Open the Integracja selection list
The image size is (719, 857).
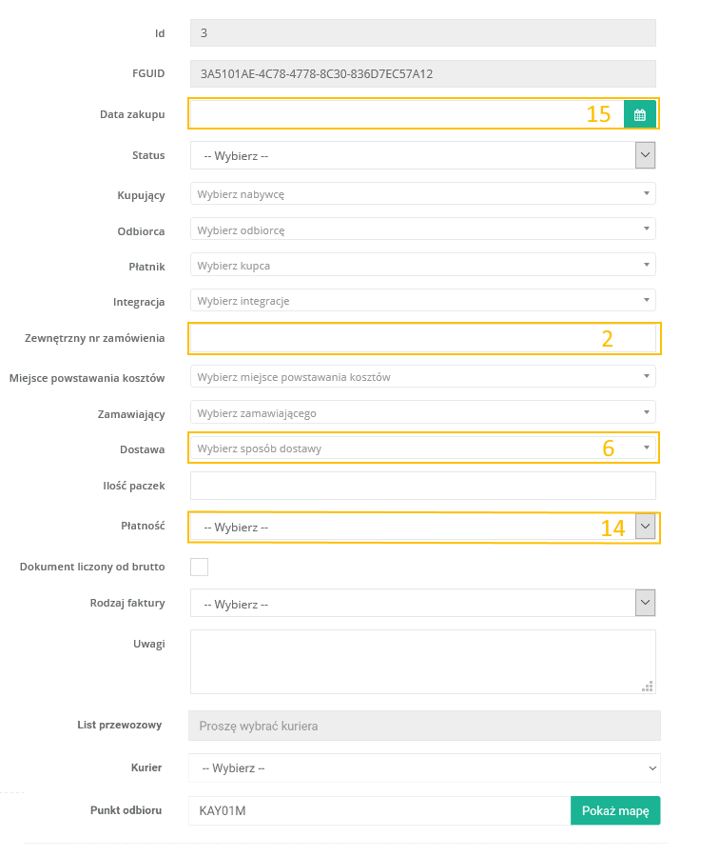pos(423,301)
